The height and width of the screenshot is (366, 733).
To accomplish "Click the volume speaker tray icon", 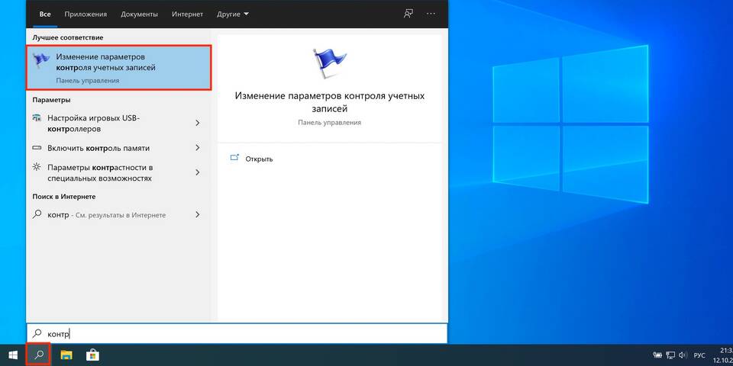I will click(684, 355).
